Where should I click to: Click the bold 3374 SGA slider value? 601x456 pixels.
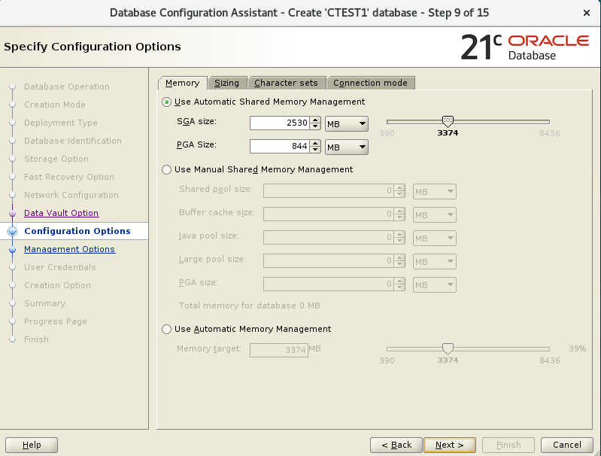(448, 133)
